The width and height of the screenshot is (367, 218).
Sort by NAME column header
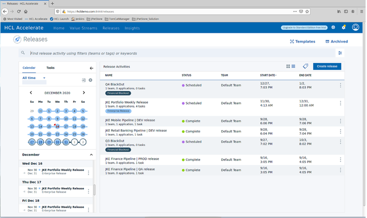coord(108,75)
